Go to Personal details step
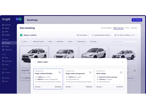 tap(106, 28)
